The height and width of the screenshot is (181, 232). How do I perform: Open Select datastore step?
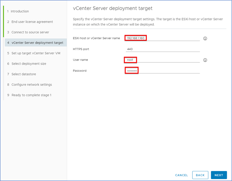pyautogui.click(x=21, y=74)
